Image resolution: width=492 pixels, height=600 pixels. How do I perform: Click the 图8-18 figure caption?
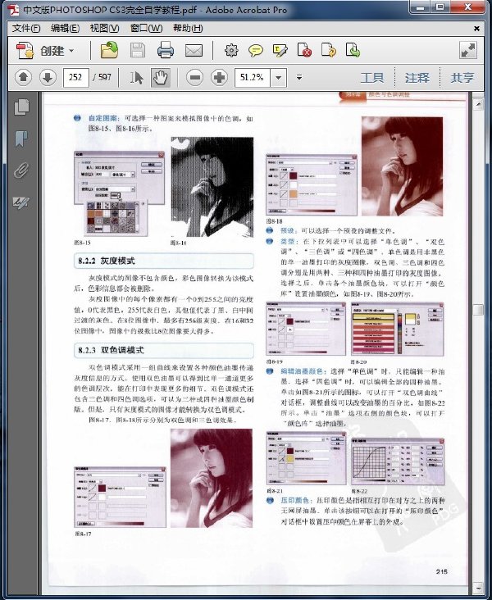274,221
